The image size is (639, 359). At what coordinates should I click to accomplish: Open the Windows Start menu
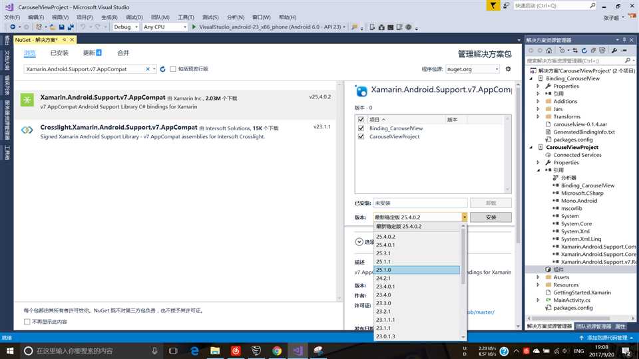coord(10,350)
